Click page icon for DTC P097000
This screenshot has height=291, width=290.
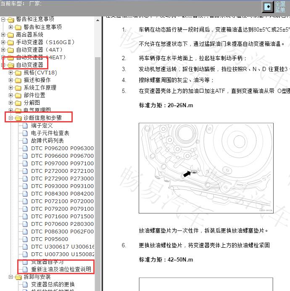(25, 164)
